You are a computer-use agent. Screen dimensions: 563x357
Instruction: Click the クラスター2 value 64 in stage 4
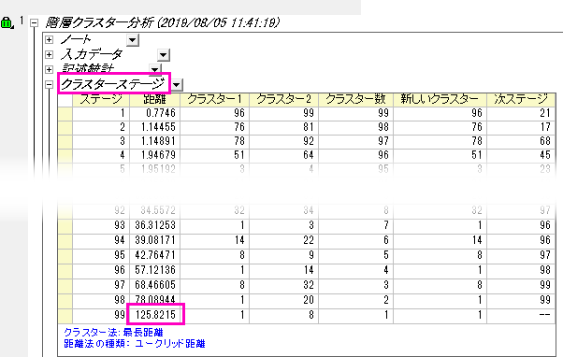[283, 155]
